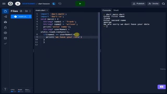Click the name2 = 'wilson' line
The image size is (167, 94).
[x=60, y=24]
